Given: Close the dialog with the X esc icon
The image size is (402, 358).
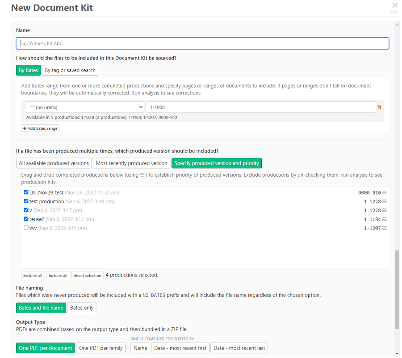Looking at the screenshot, I should [394, 7].
